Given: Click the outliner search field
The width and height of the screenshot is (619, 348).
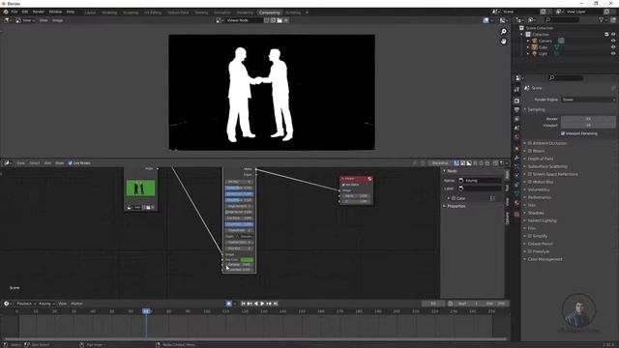Looking at the screenshot, I should [x=562, y=19].
